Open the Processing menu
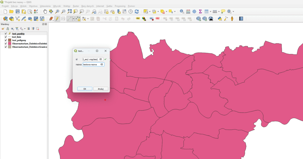This screenshot has height=159, width=303. point(120,6)
